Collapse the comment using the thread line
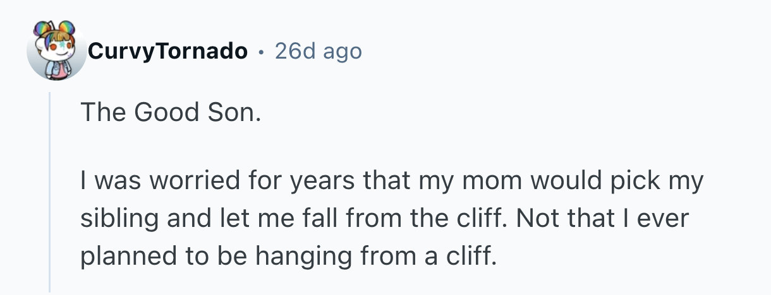The image size is (771, 295). tap(50, 189)
